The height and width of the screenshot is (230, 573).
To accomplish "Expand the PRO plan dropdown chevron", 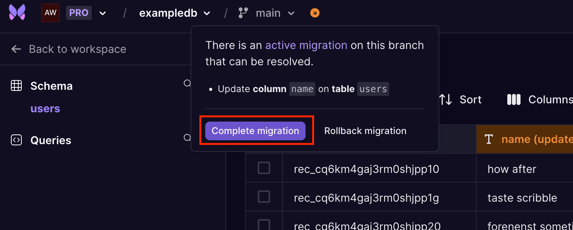I will [x=102, y=12].
